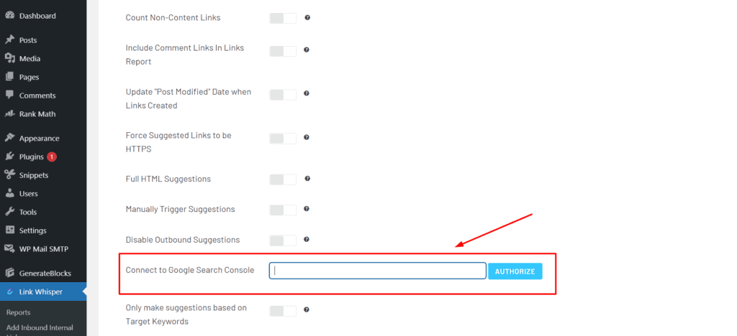
Task: Enable Only make suggestions based on Target Keywords
Action: 283,311
